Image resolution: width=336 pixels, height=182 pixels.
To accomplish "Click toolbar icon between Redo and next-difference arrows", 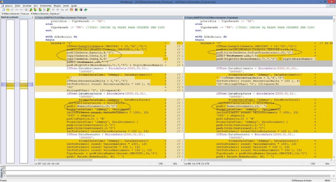I will [26, 10].
